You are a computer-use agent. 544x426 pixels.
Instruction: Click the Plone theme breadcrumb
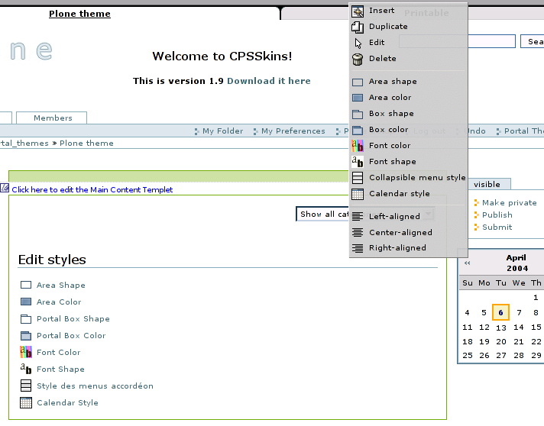click(86, 144)
